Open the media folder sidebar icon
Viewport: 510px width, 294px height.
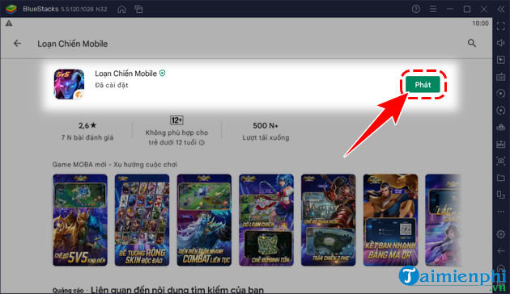coord(500,178)
